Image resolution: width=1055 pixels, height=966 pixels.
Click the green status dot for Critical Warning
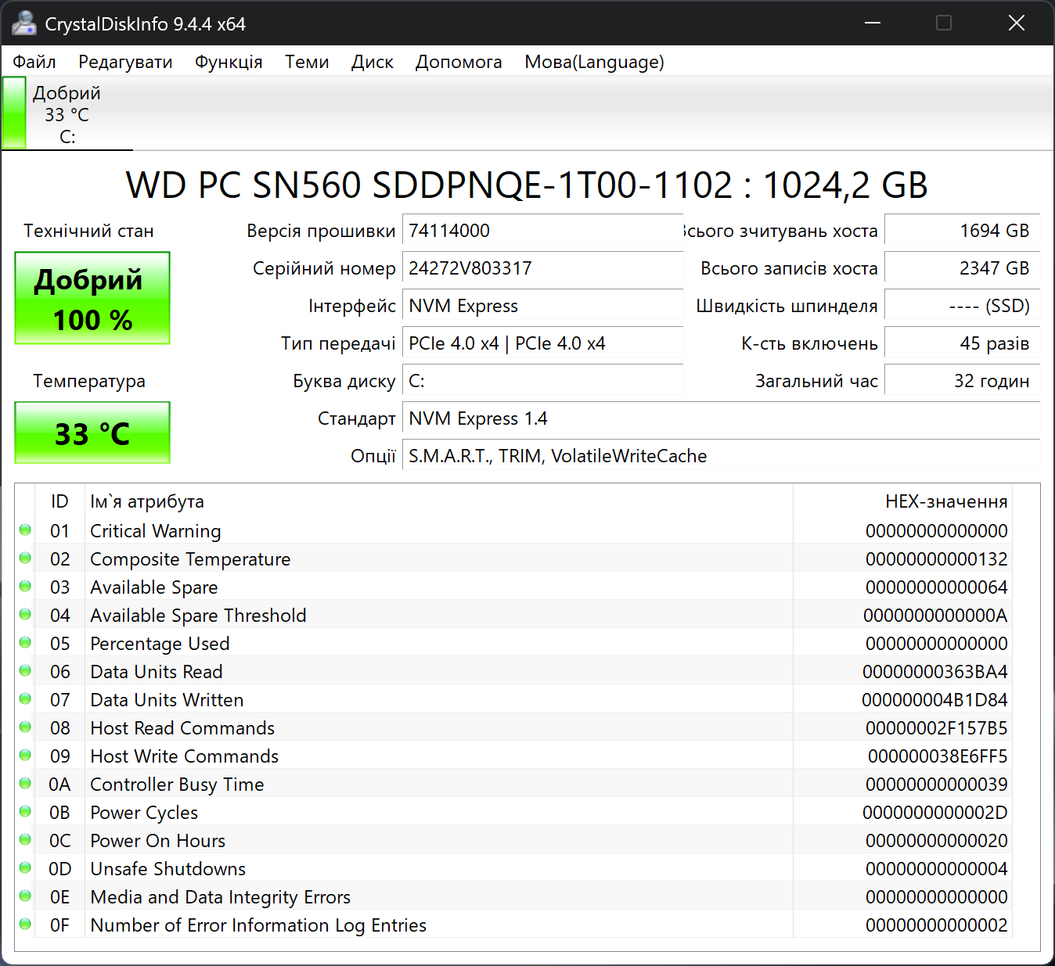coord(25,530)
